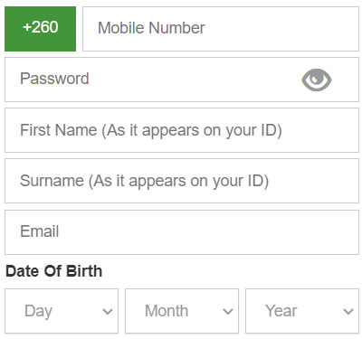362x339 pixels.
Task: Click the "As it appears on your ID" first name box
Action: pyautogui.click(x=182, y=130)
